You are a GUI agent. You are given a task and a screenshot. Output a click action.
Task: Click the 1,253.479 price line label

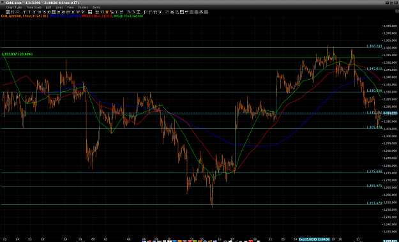click(x=374, y=203)
